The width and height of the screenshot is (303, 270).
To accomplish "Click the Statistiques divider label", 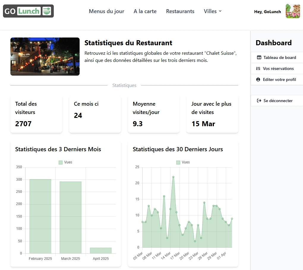I will [x=124, y=85].
